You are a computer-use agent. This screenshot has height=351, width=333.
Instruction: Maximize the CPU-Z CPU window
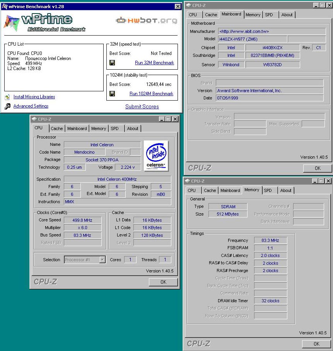[168, 119]
